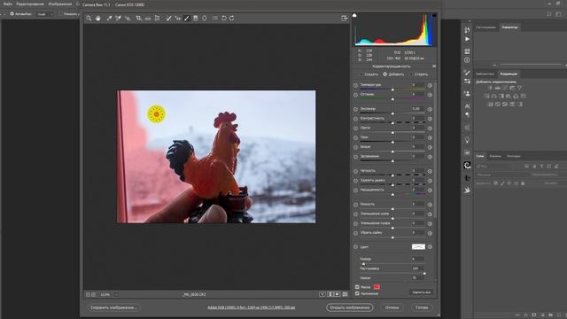Image resolution: width=567 pixels, height=319 pixels.
Task: Open the Adobe RGB workflow options link
Action: coord(251,307)
